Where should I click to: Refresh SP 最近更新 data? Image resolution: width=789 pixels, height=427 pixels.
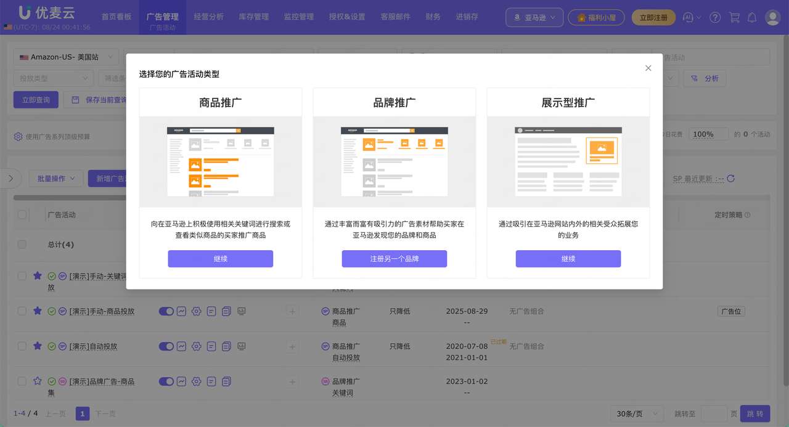tap(731, 179)
